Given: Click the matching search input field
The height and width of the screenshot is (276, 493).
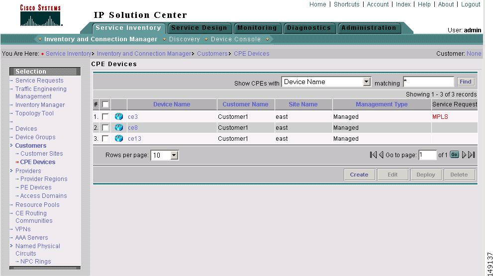Looking at the screenshot, I should (x=428, y=82).
